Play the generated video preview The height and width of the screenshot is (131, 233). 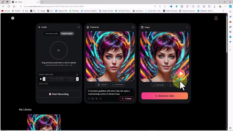[x=181, y=73]
